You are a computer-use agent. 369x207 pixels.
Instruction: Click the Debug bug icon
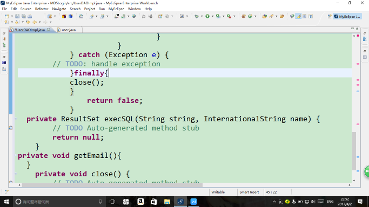197,16
